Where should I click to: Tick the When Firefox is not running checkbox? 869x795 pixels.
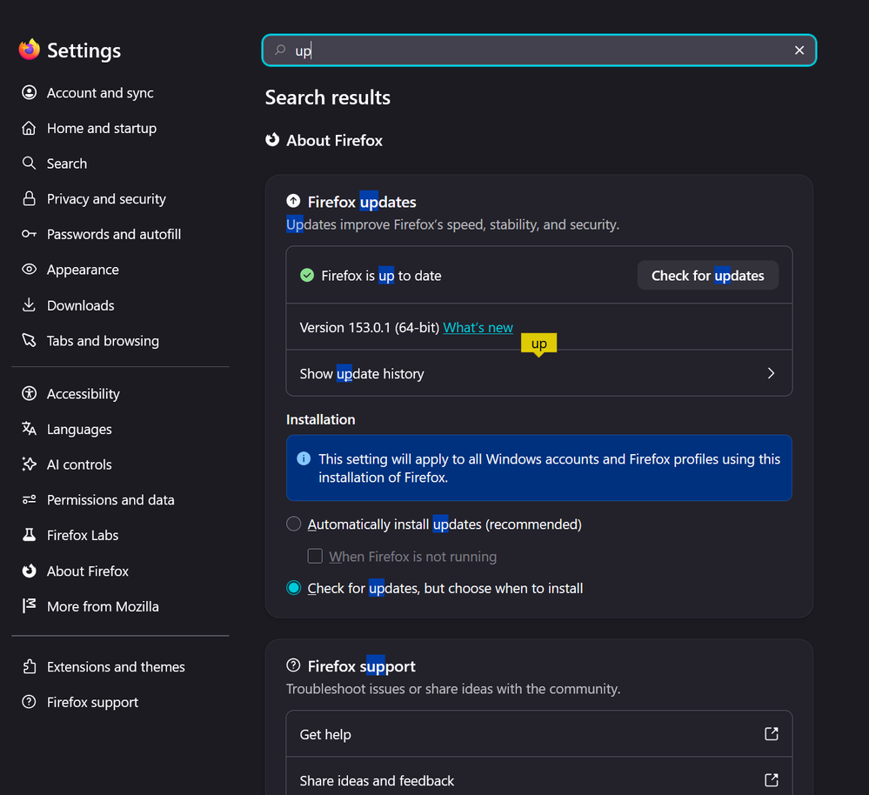point(315,556)
